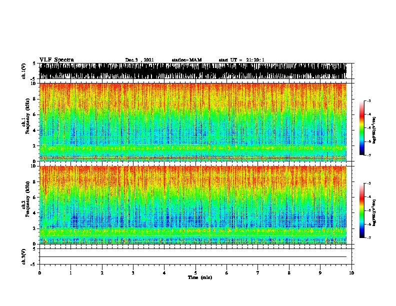Image resolution: width=396 pixels, height=306 pixels.
Task: Click the 'ch.1(V)' waveform axis label
Action: click(x=24, y=71)
